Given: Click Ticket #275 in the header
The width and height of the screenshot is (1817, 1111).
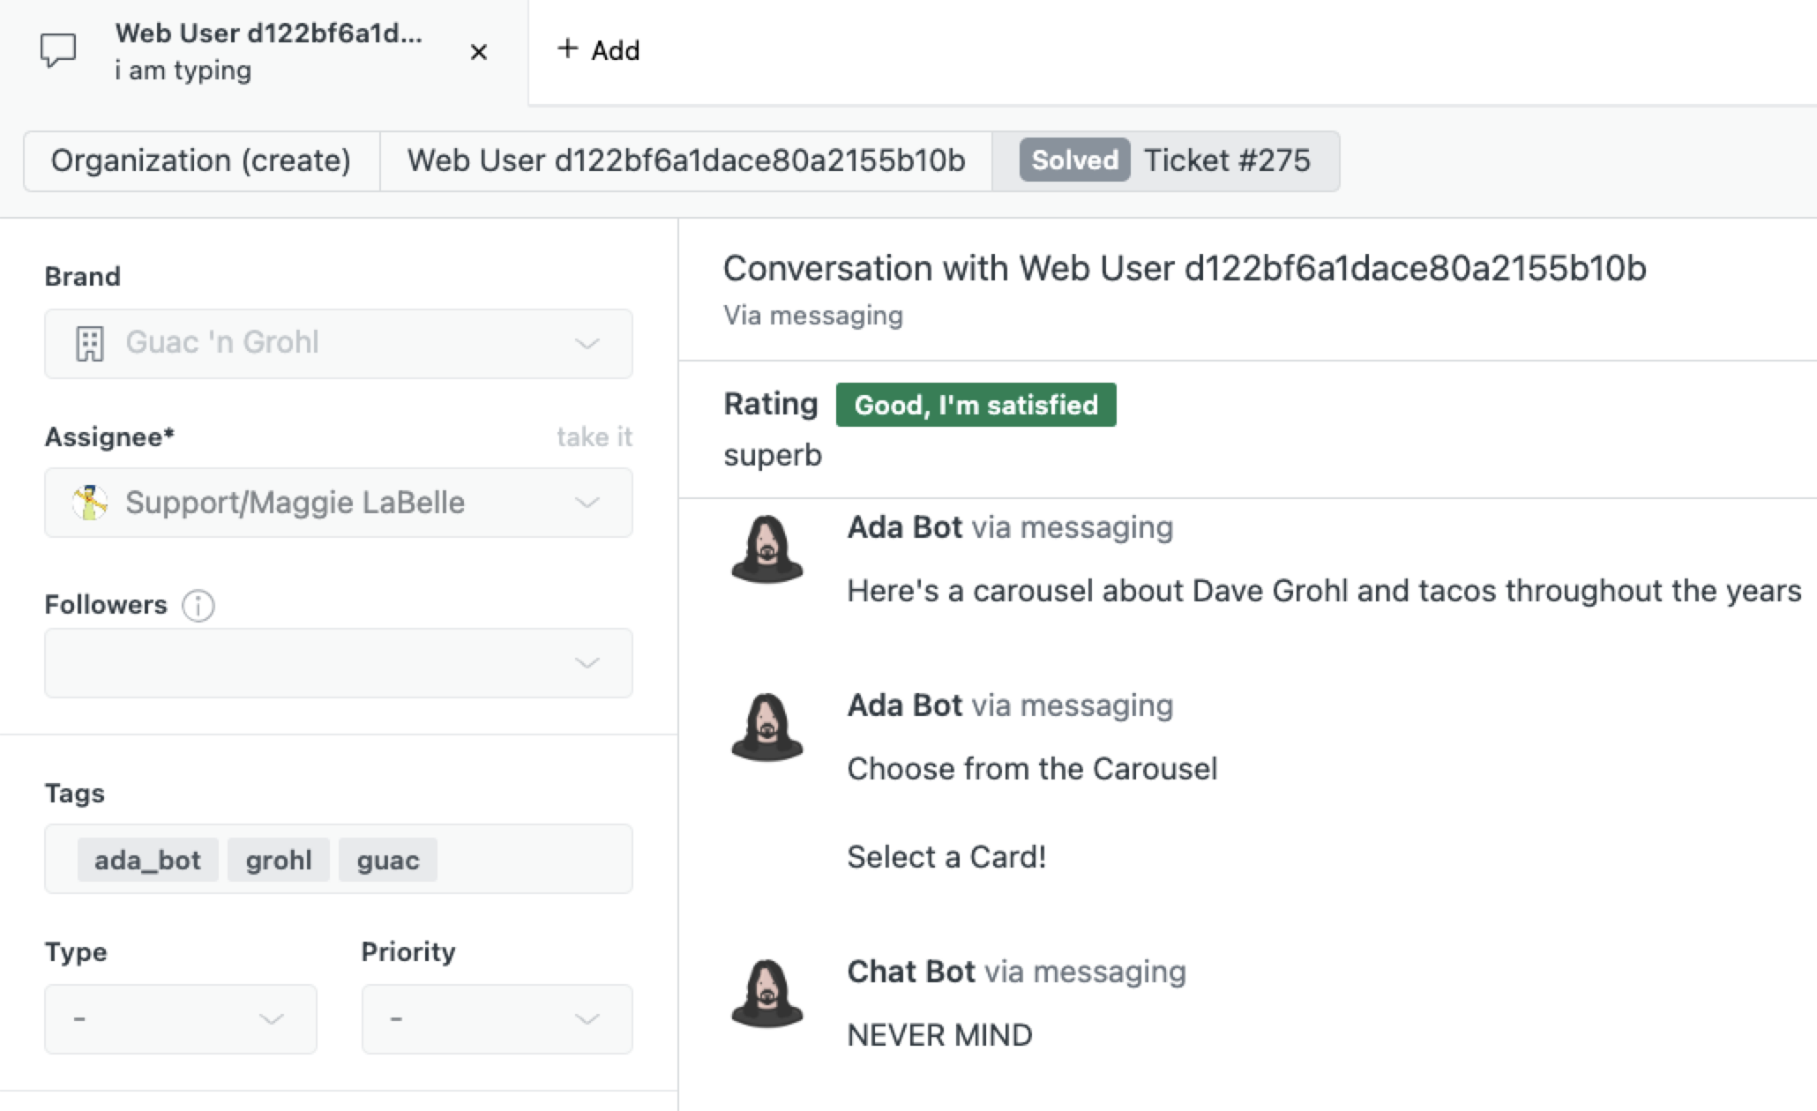Looking at the screenshot, I should click(x=1227, y=160).
